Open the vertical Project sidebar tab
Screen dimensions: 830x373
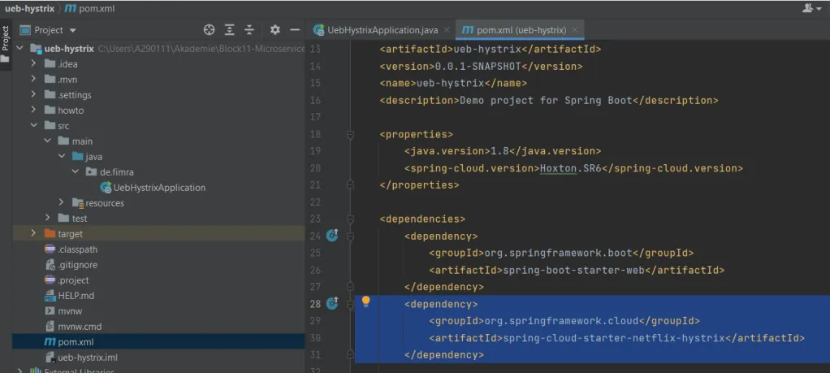(x=6, y=44)
